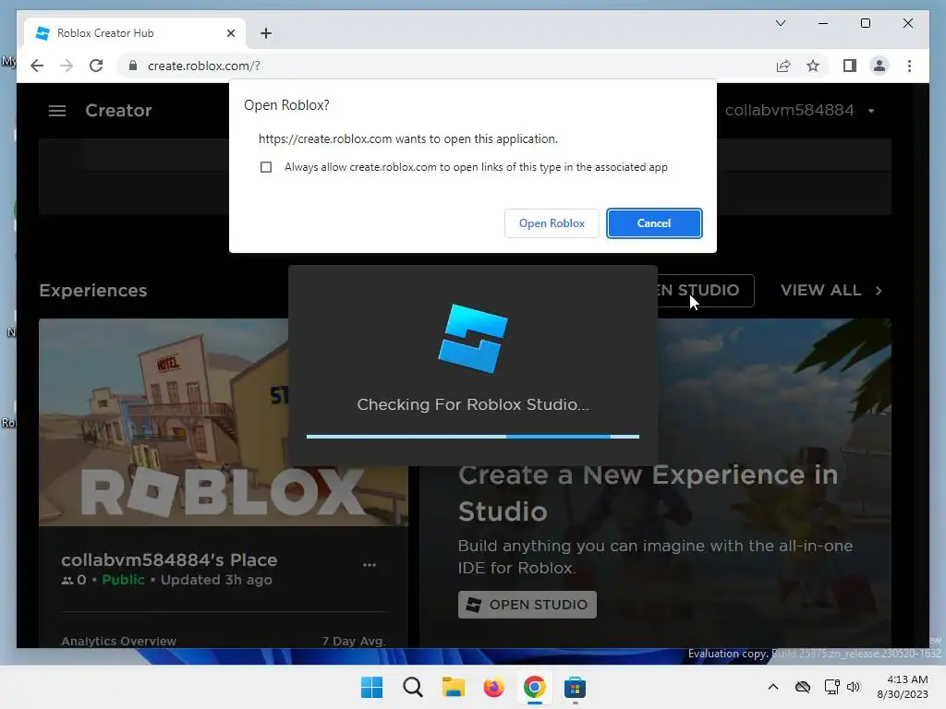Viewport: 946px width, 709px height.
Task: Click the site lock icon
Action: (x=133, y=66)
